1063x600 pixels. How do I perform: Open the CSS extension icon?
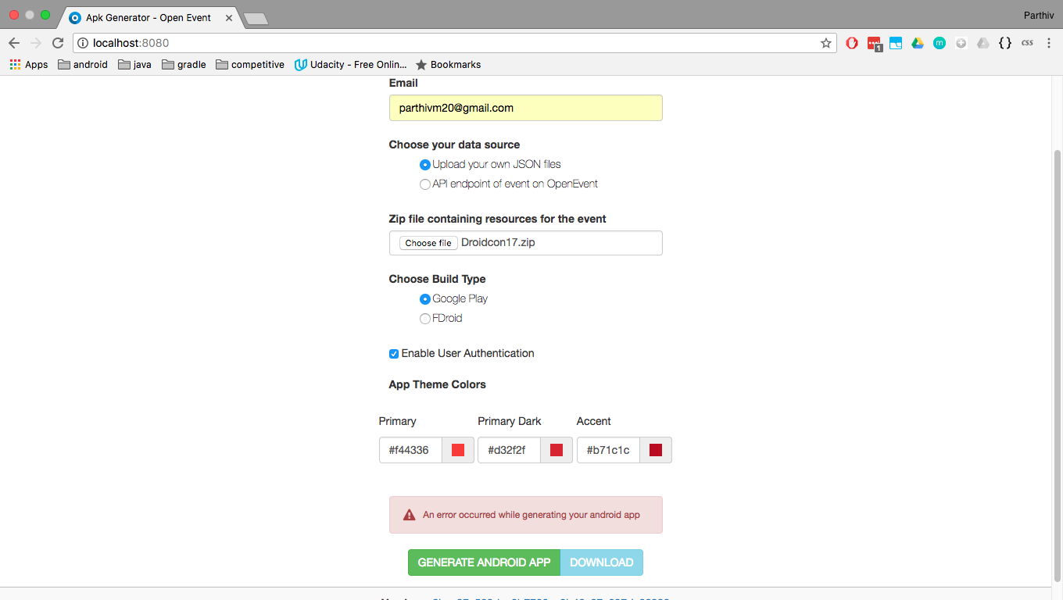click(1027, 43)
